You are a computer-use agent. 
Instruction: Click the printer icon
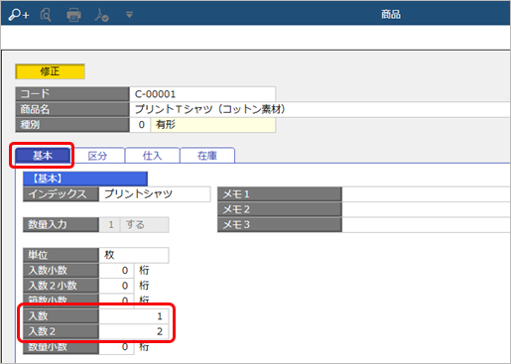tap(73, 15)
